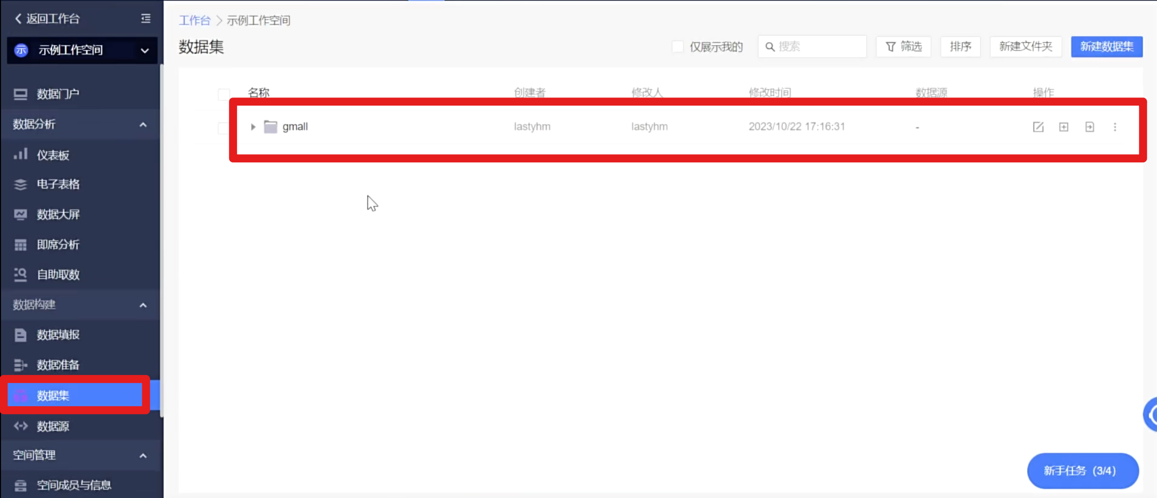The width and height of the screenshot is (1157, 498).
Task: Click the 2023/10/22 17:16:31 timestamp
Action: pyautogui.click(x=797, y=127)
